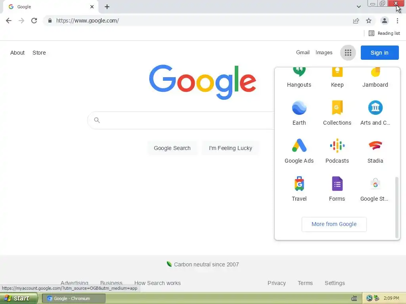The width and height of the screenshot is (406, 304).
Task: Open the Reading list
Action: (x=384, y=33)
